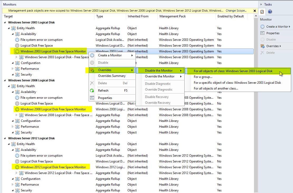Image resolution: width=293 pixels, height=193 pixels.
Task: Expand Performance under Windows Server 2008 Logical Disk
Action: (12, 127)
